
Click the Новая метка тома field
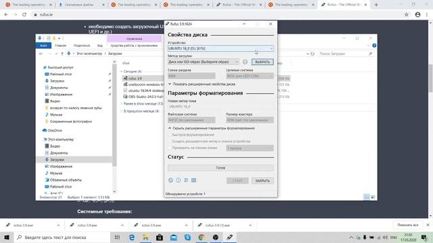pyautogui.click(x=221, y=107)
